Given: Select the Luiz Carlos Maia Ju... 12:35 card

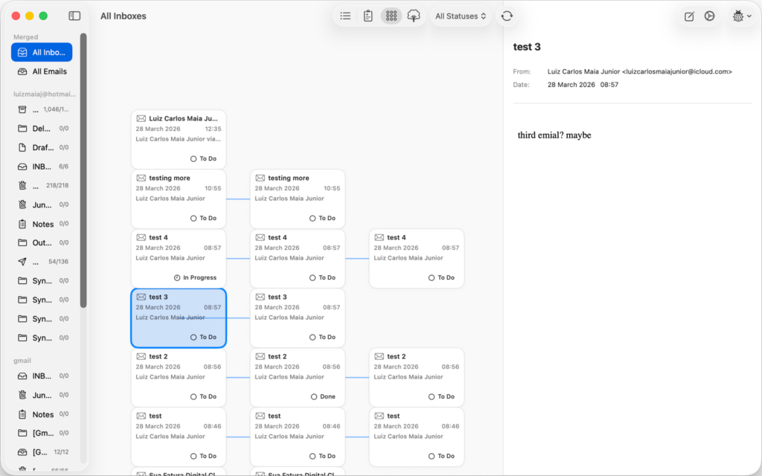Looking at the screenshot, I should tap(179, 139).
